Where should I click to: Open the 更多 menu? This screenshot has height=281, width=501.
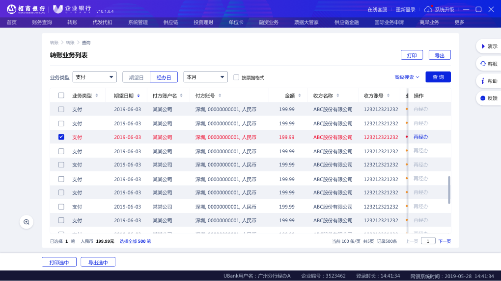(459, 23)
